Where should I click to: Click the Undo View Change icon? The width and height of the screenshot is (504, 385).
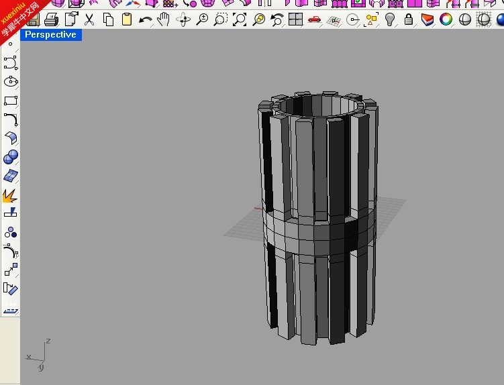click(x=276, y=19)
